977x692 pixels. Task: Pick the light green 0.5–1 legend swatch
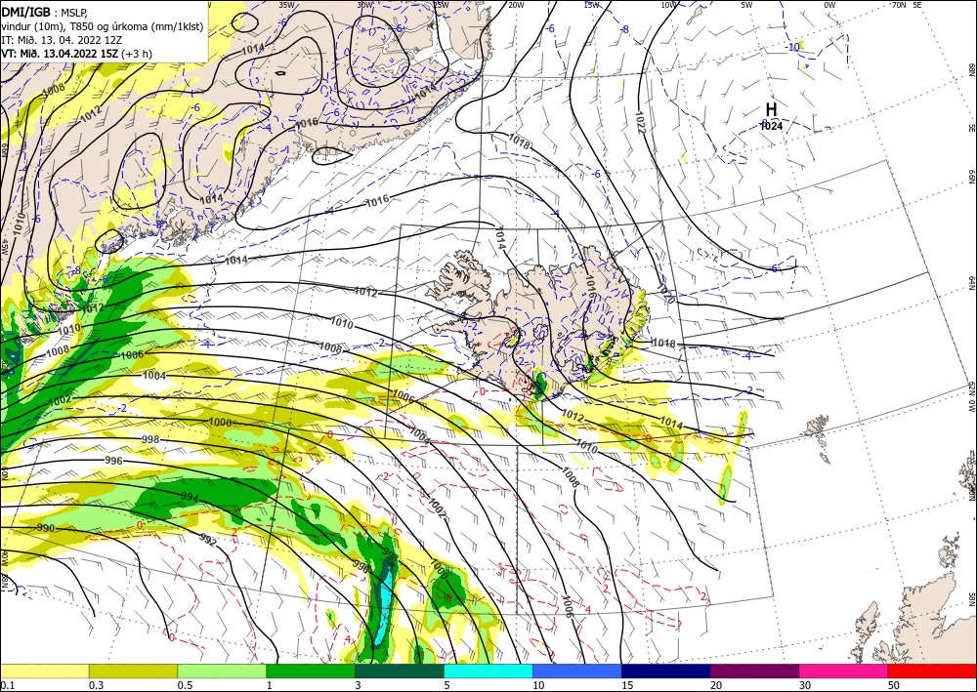pyautogui.click(x=222, y=671)
